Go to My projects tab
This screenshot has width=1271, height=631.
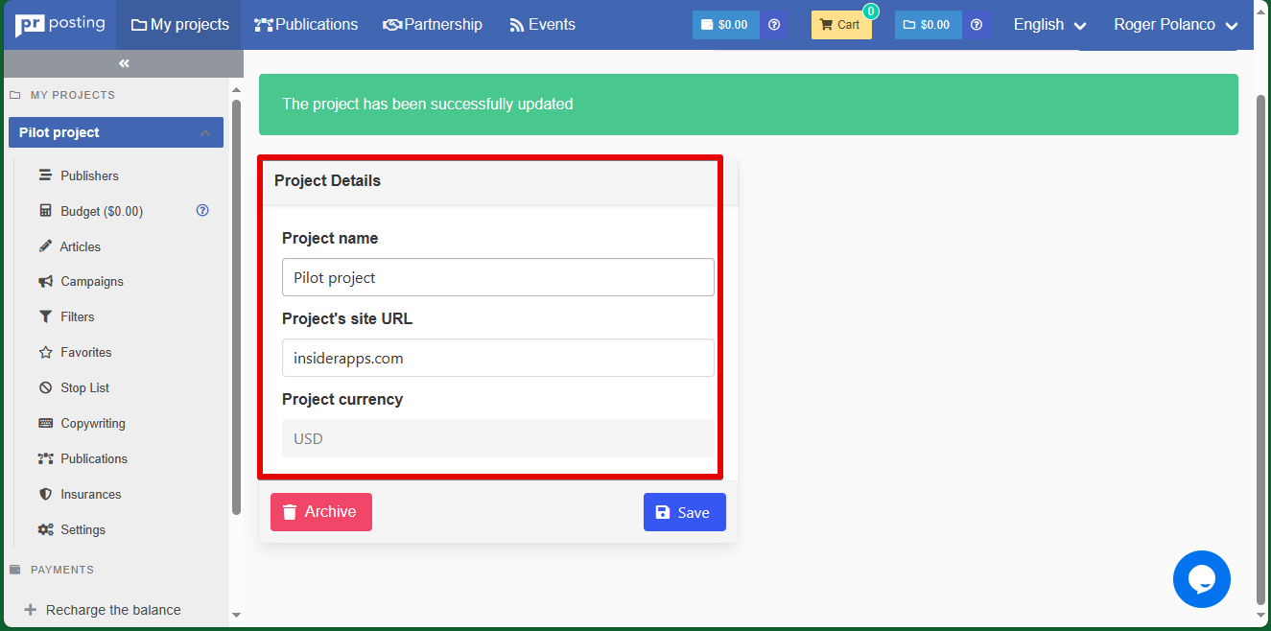point(180,25)
